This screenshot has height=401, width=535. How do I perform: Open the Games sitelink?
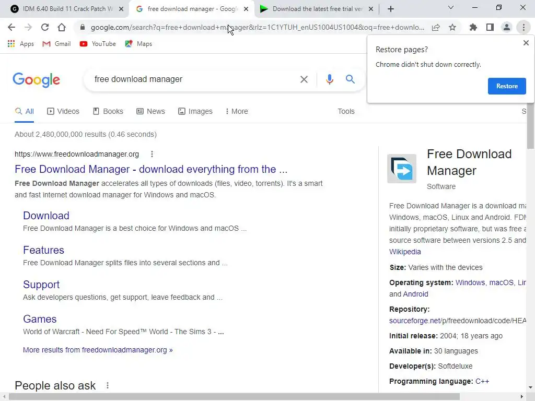pos(40,319)
